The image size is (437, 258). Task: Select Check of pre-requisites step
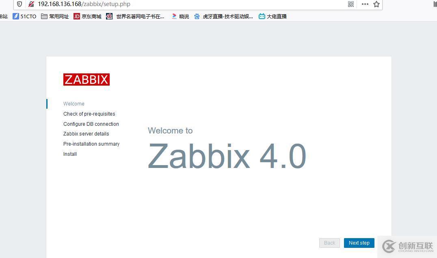[89, 114]
